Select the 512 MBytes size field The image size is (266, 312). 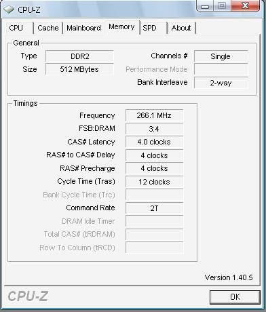coord(79,69)
